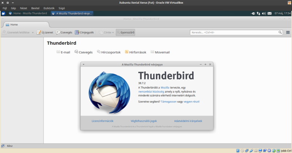Set up a Movemail account

point(160,52)
